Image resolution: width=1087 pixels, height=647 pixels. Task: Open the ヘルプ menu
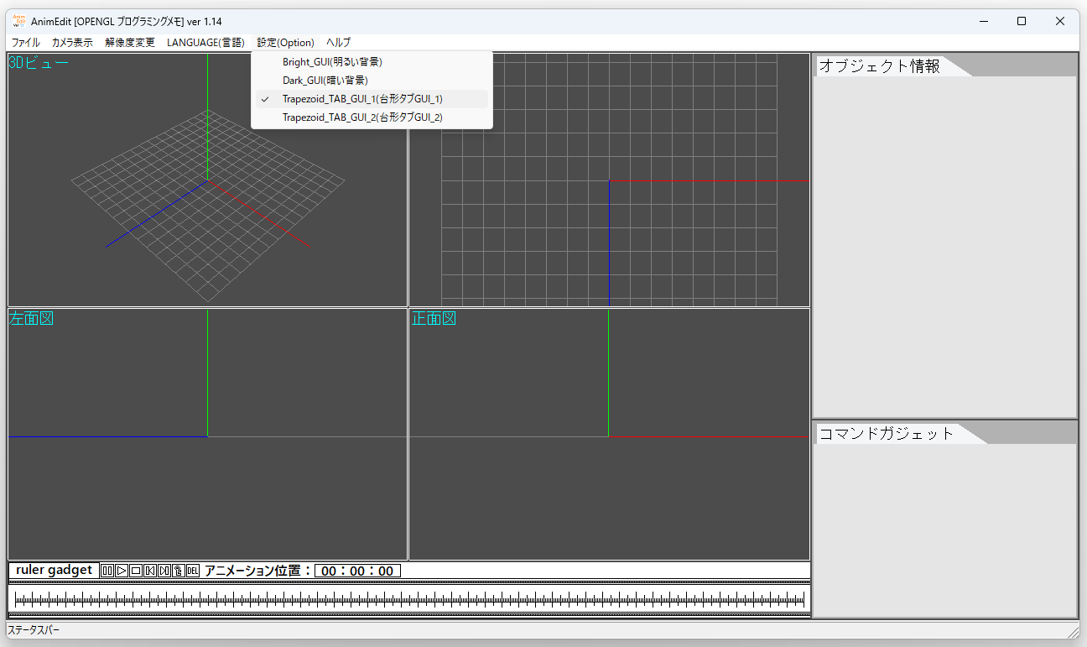(x=338, y=42)
